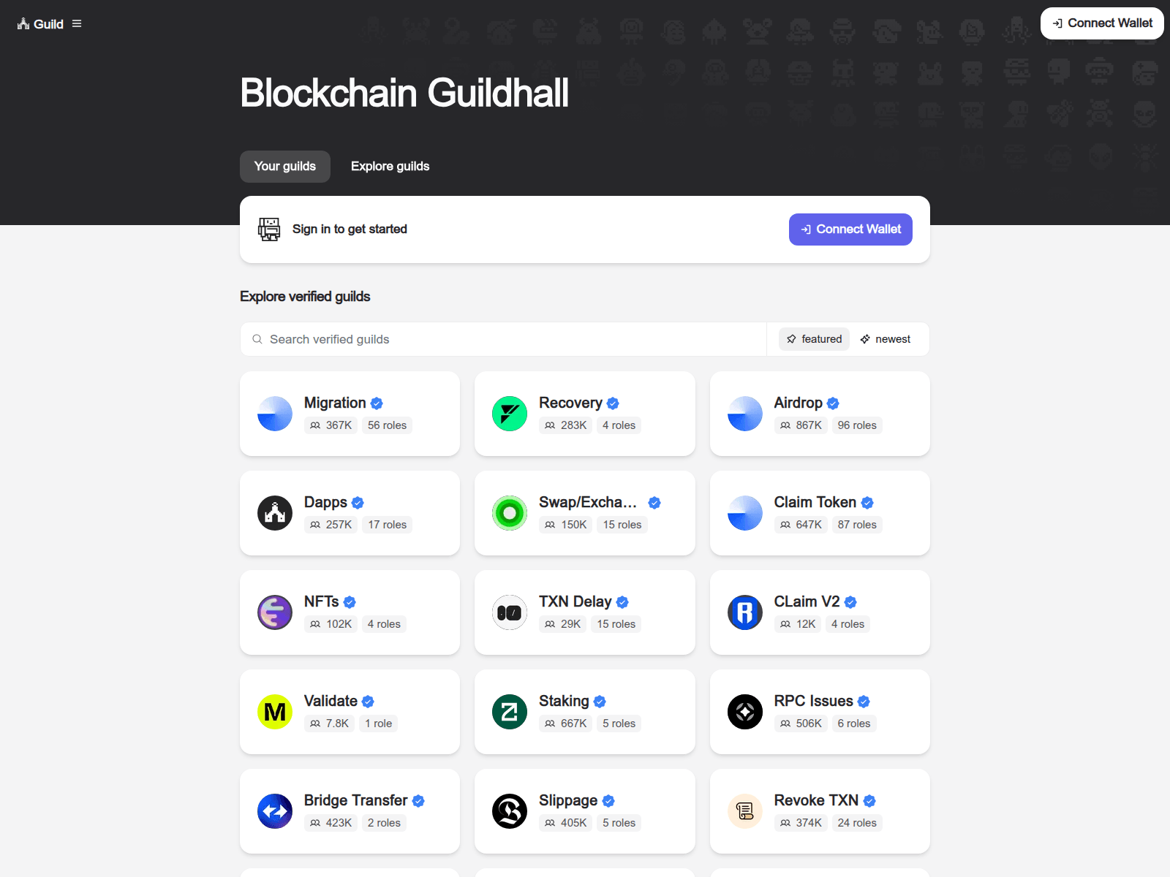Click the Slippage guild black logo

click(510, 811)
